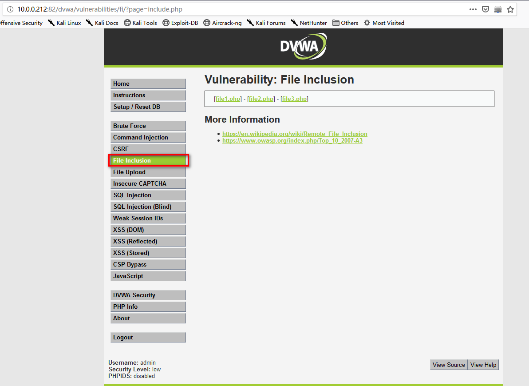
Task: Click the View Help button
Action: coord(483,365)
